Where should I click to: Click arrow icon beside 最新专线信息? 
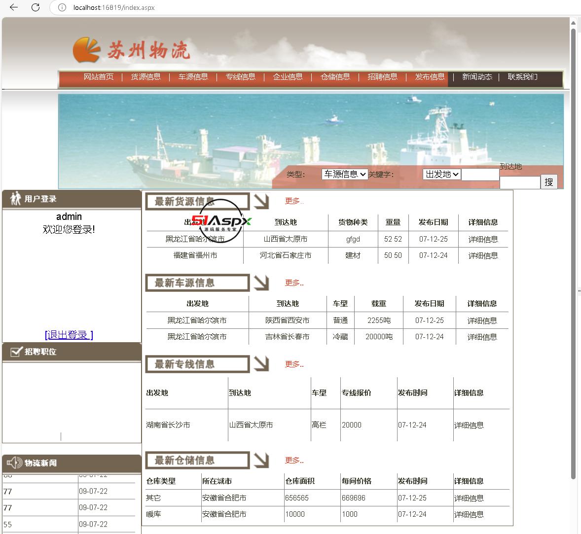pyautogui.click(x=261, y=364)
